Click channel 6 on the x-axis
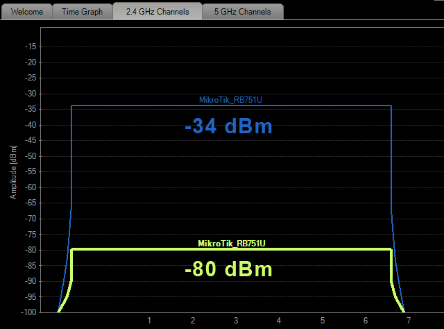Screen dimensions: 444x329 [x=366, y=321]
